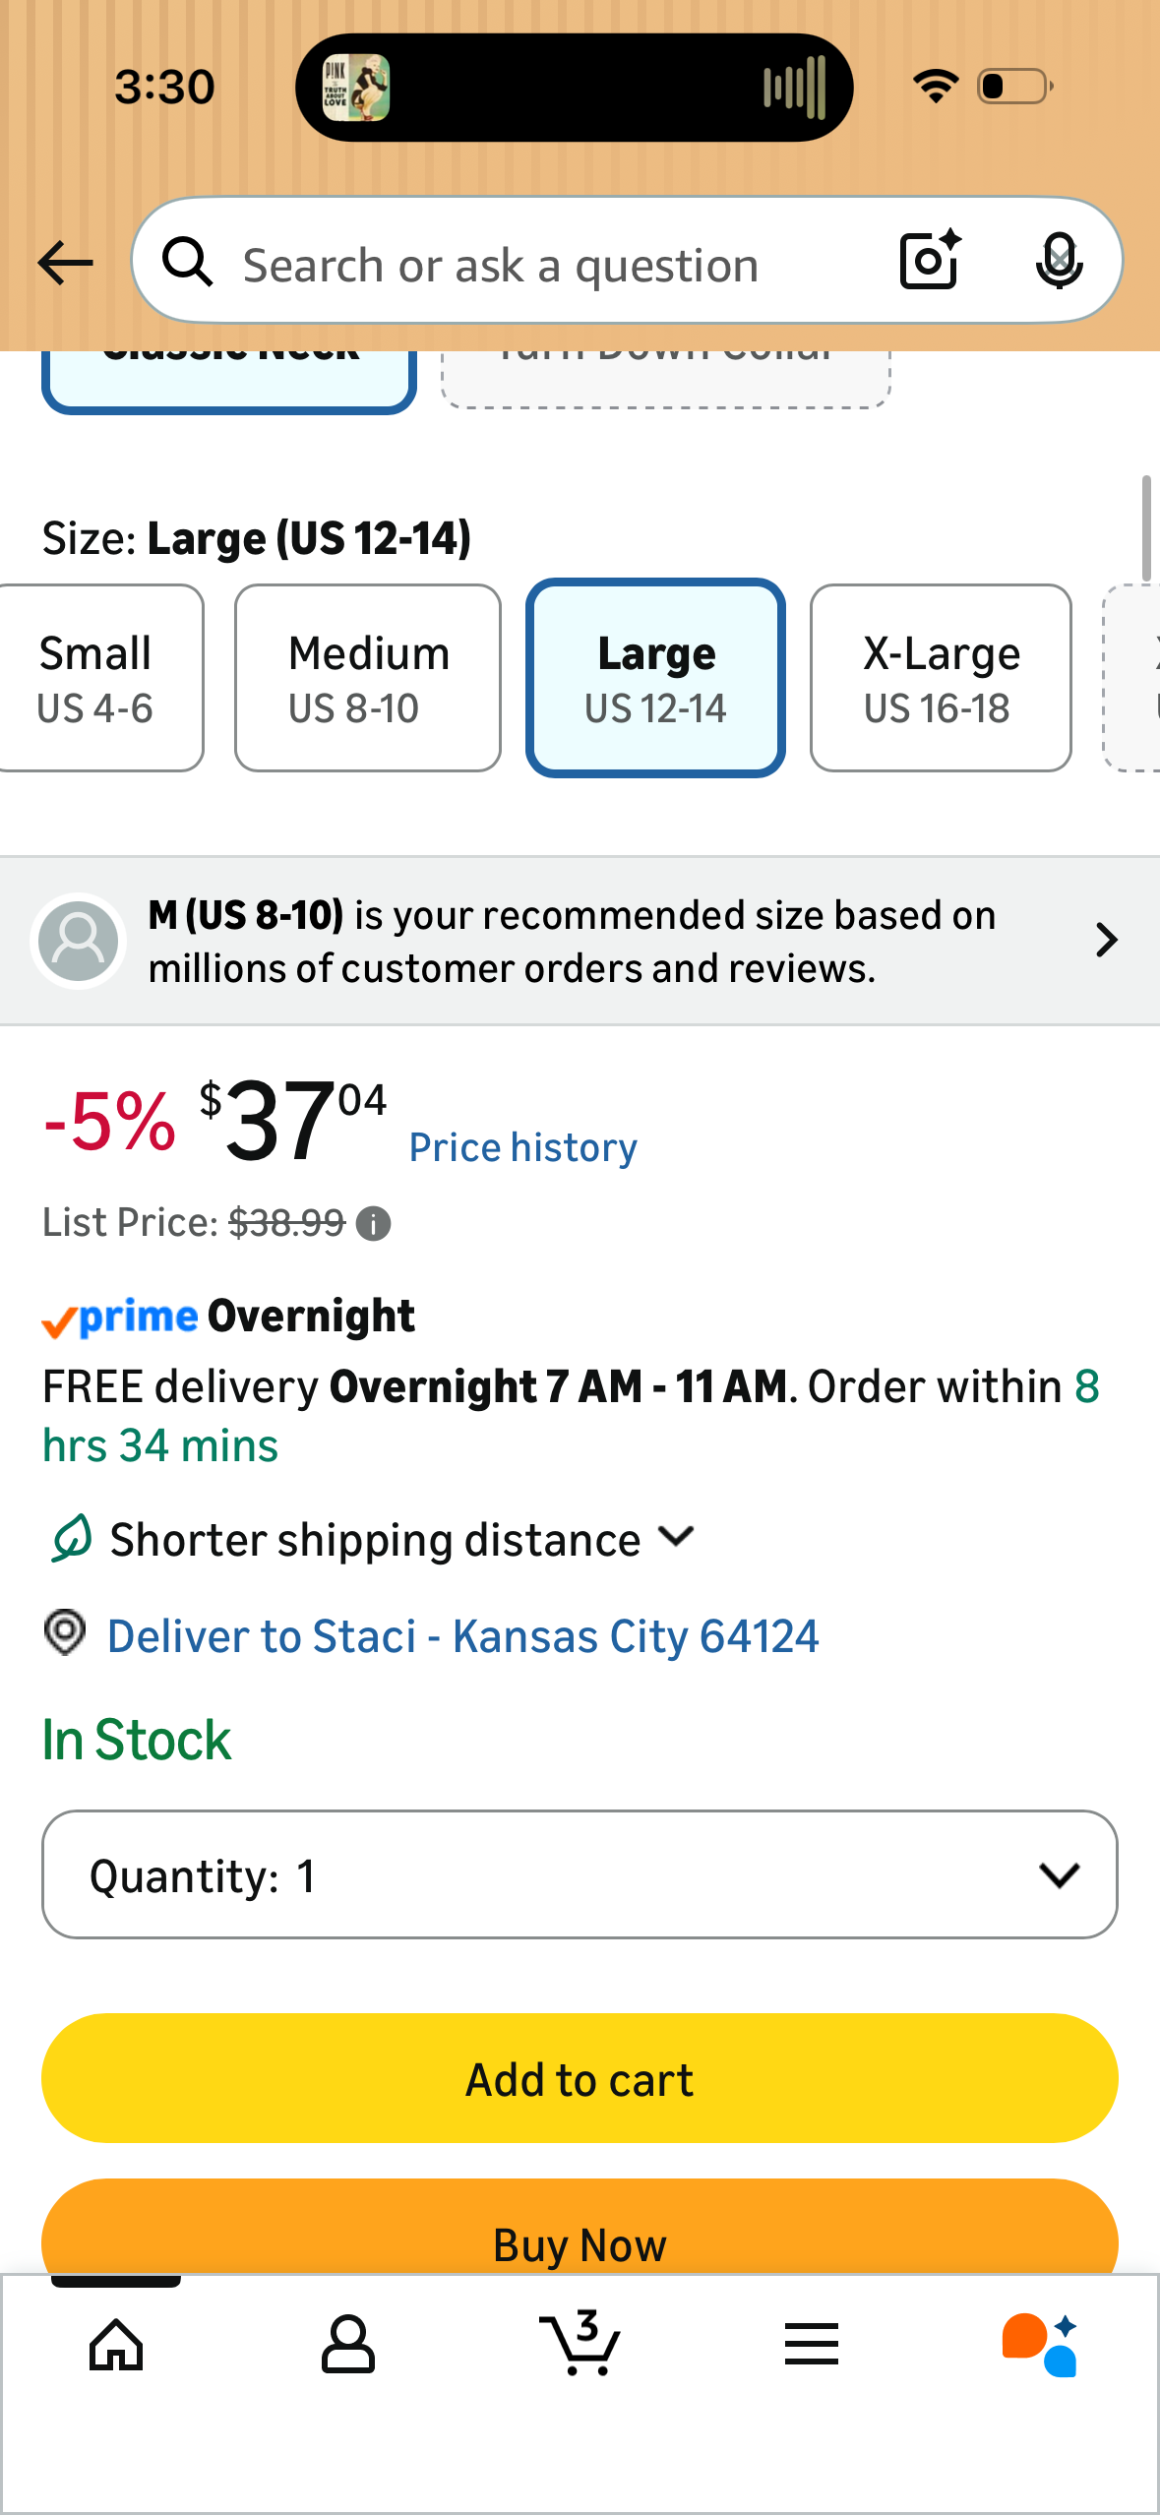Select the Classic Neck style option
This screenshot has height=2515, width=1160.
(x=229, y=379)
